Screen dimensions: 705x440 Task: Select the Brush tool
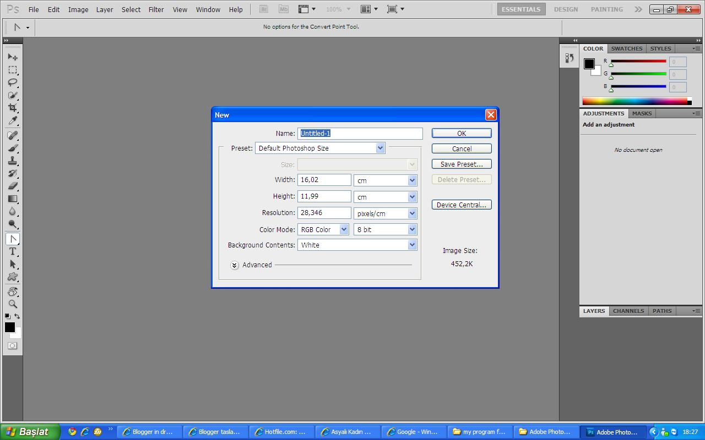tap(12, 148)
